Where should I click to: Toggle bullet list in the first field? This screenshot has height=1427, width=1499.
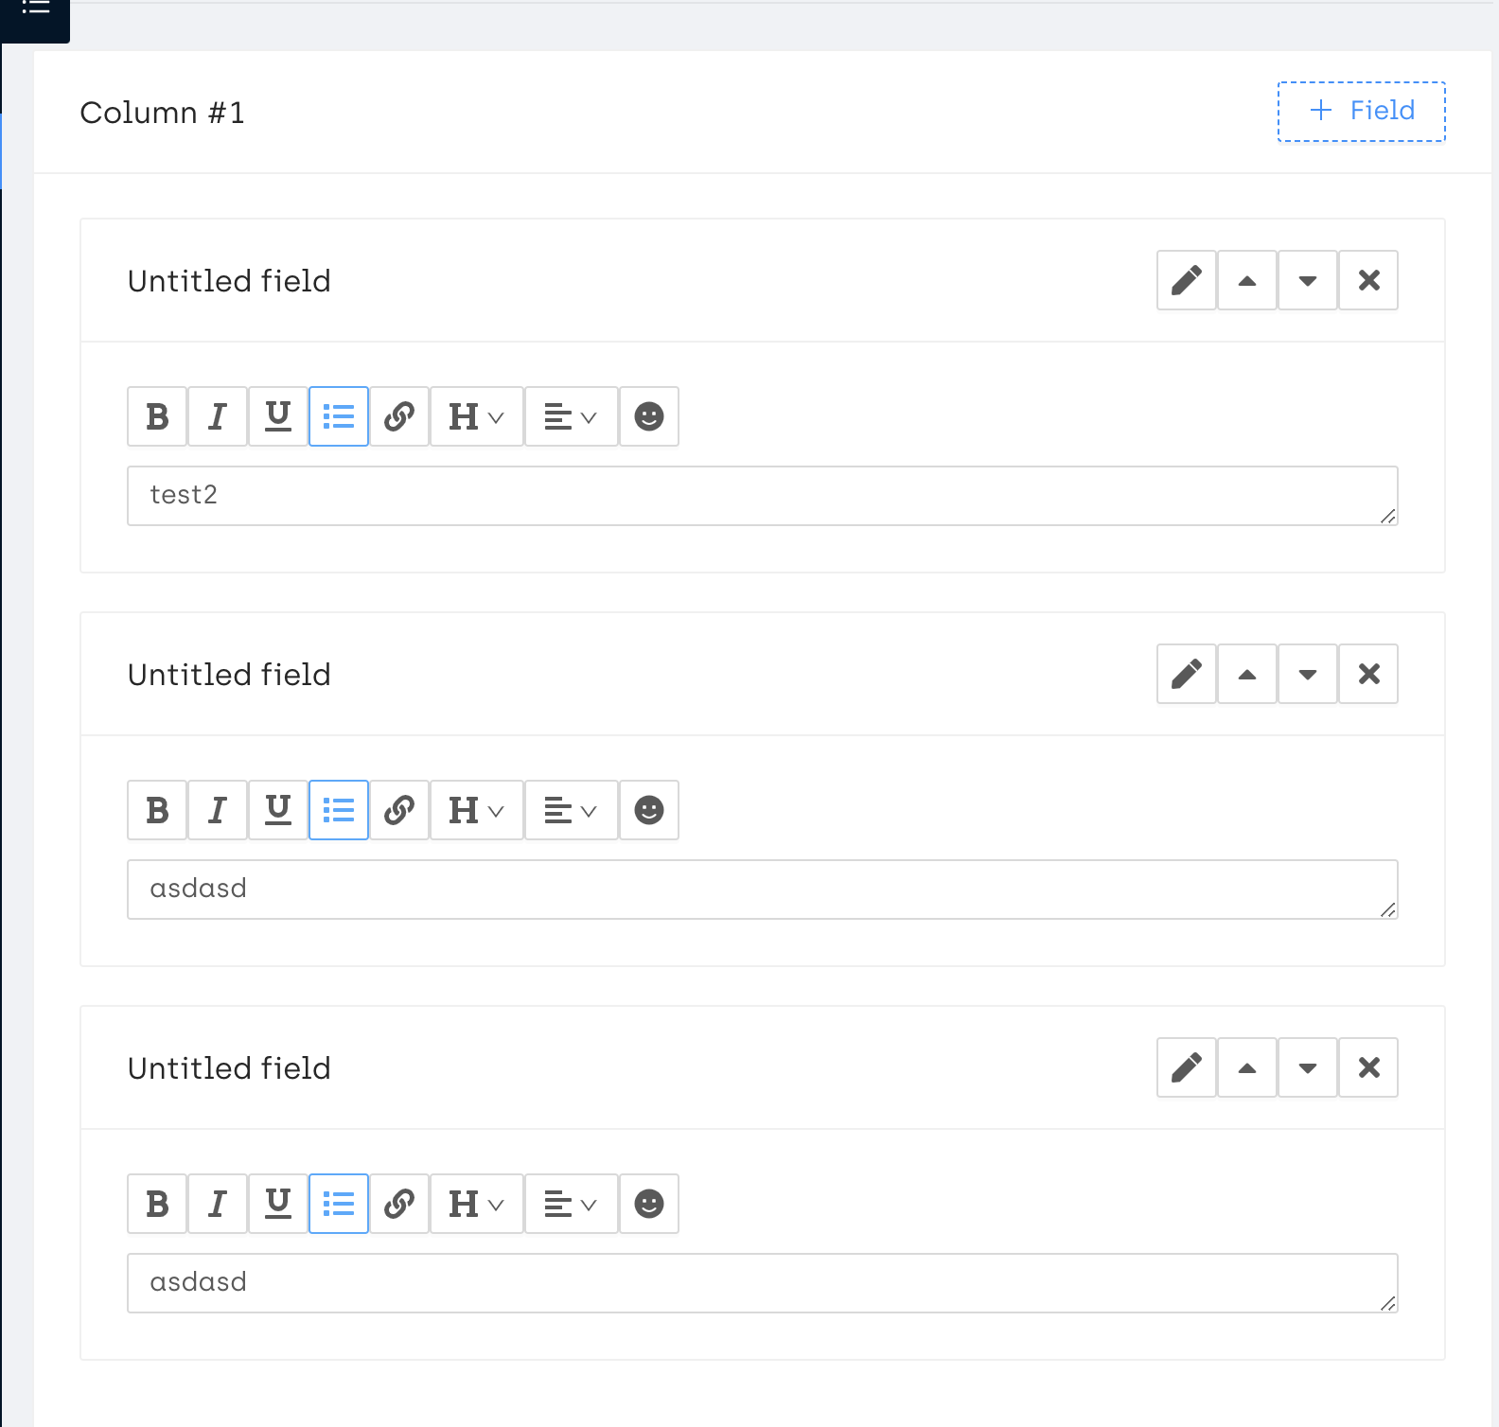pyautogui.click(x=339, y=416)
